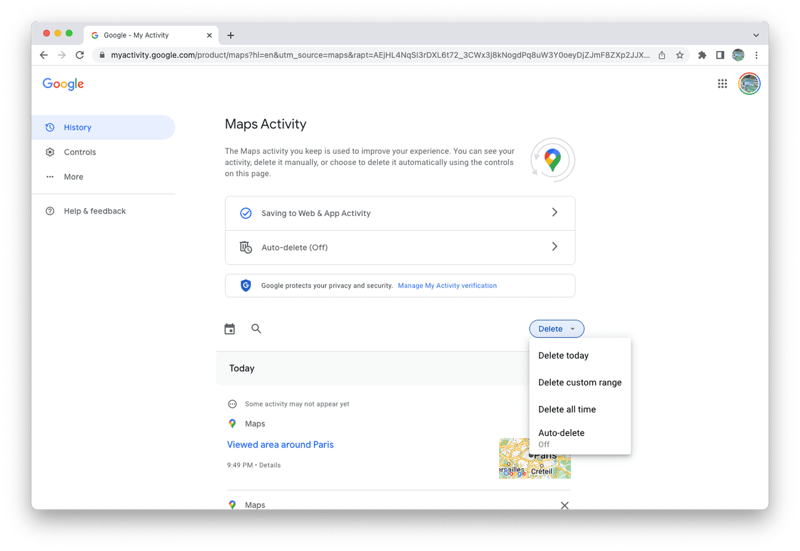This screenshot has height=551, width=800.
Task: Open Manage My Activity verification link
Action: pos(447,286)
